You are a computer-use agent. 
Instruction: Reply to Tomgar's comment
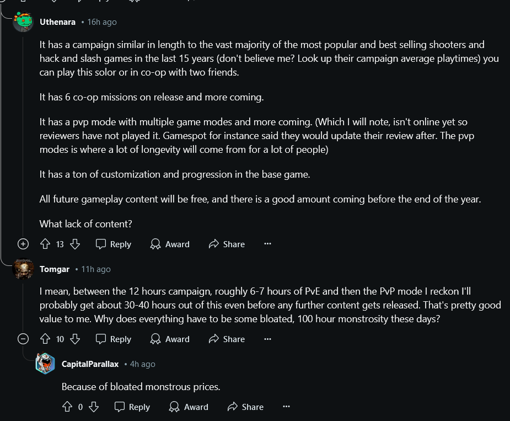114,339
